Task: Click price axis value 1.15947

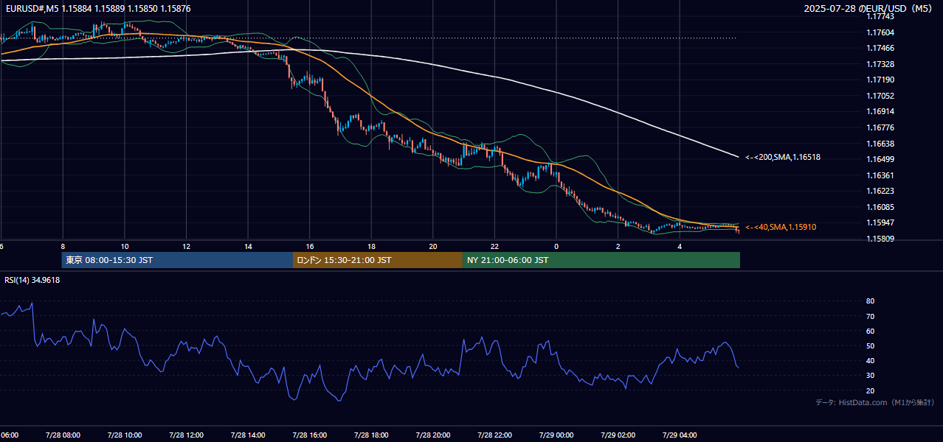Action: [x=880, y=222]
